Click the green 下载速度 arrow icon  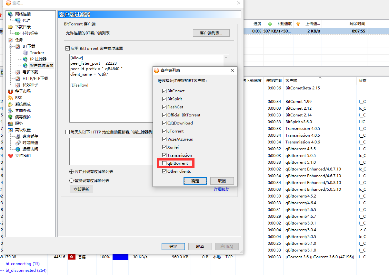270,24
